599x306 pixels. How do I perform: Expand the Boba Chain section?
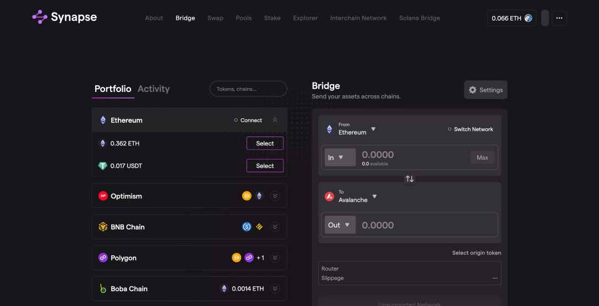pyautogui.click(x=275, y=289)
